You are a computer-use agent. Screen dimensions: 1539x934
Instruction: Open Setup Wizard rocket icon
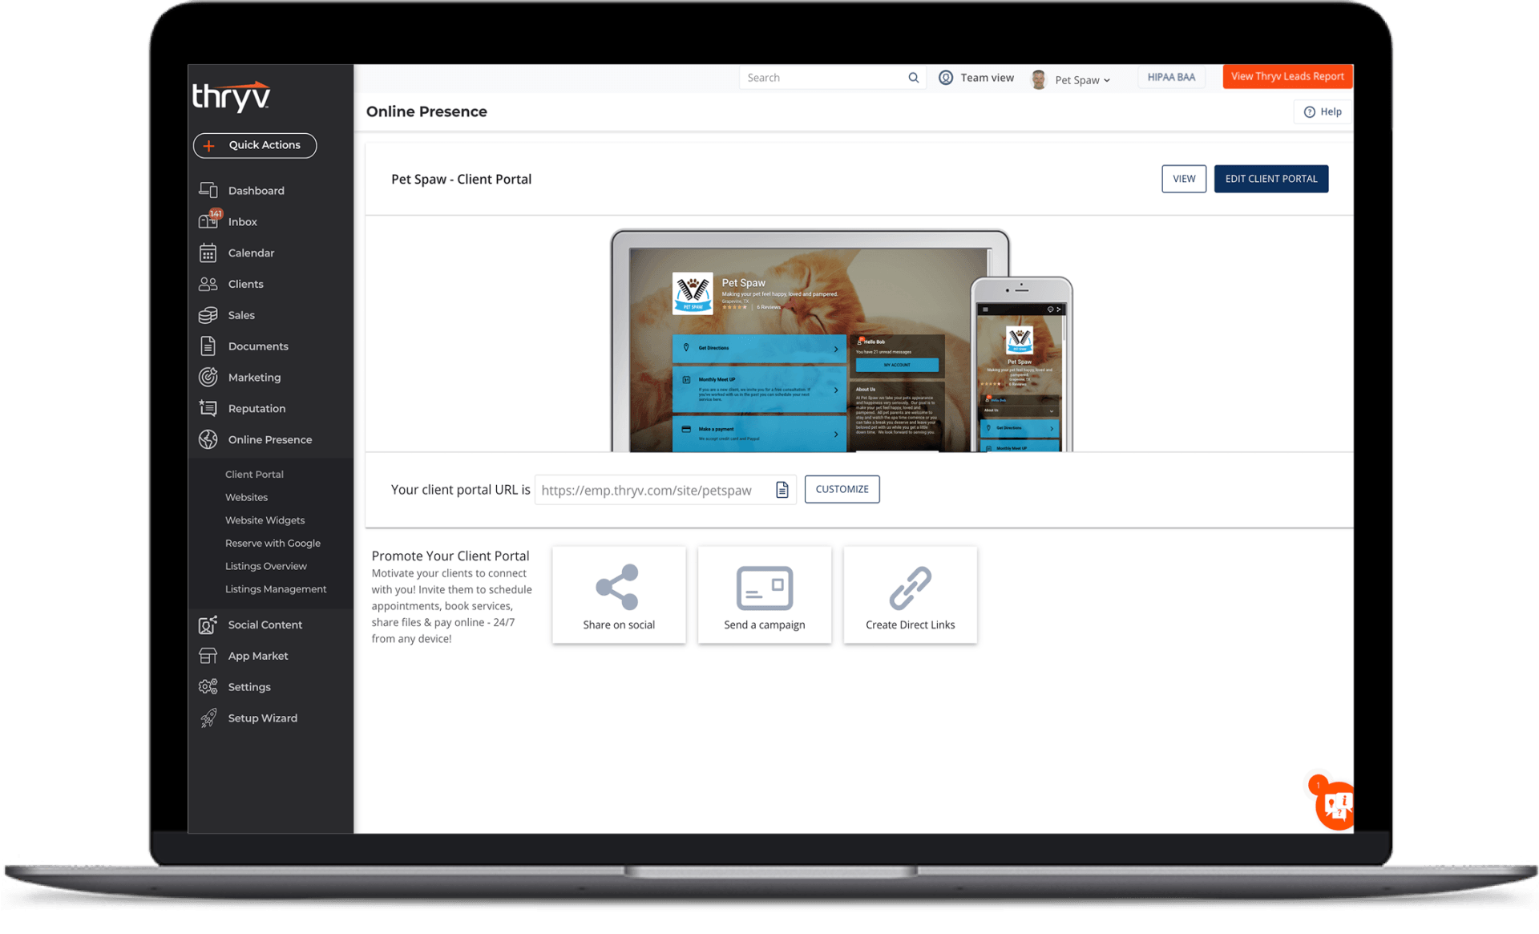tap(208, 718)
